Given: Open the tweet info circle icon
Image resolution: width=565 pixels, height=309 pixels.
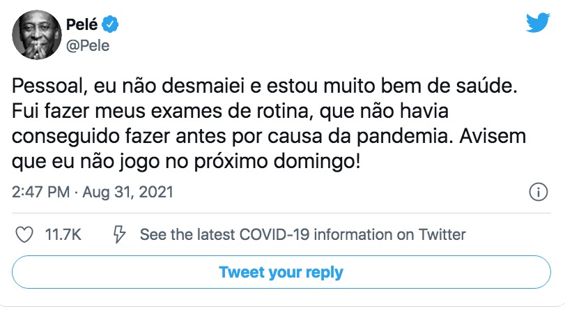Looking at the screenshot, I should 538,192.
